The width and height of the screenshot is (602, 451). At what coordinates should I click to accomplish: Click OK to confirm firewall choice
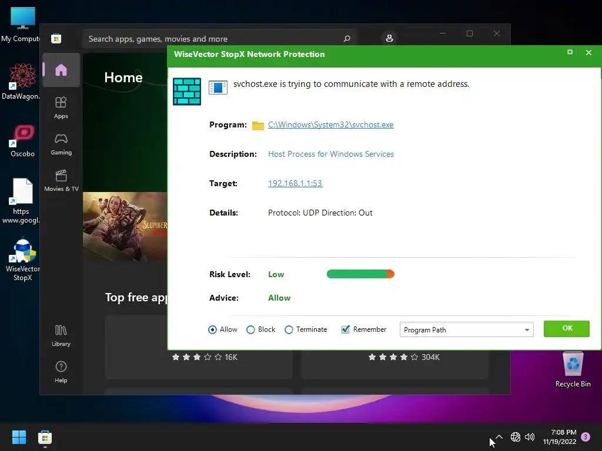[x=567, y=329]
